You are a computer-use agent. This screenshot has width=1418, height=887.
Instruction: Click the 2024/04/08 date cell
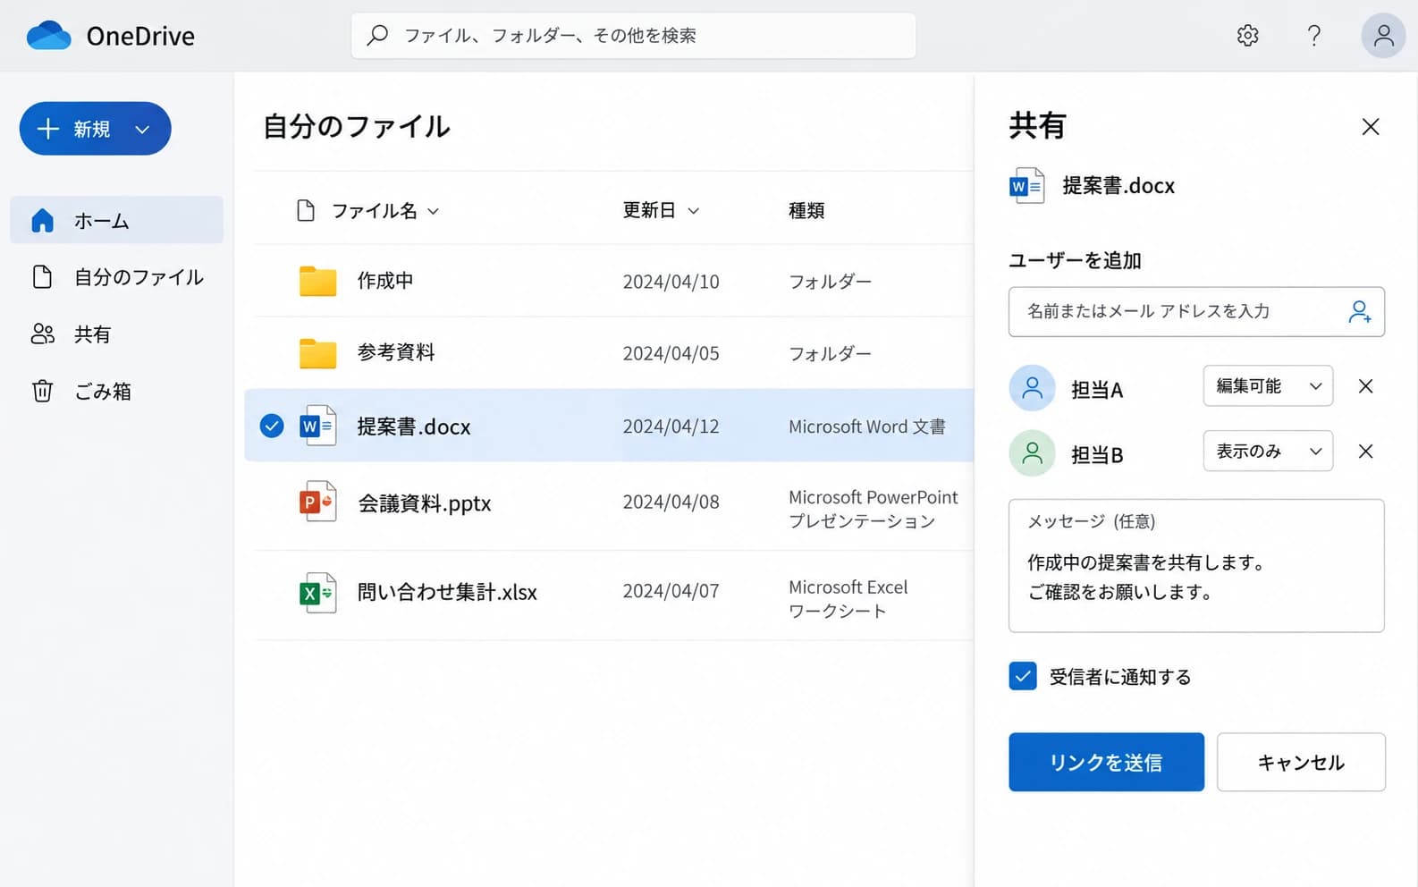click(671, 502)
